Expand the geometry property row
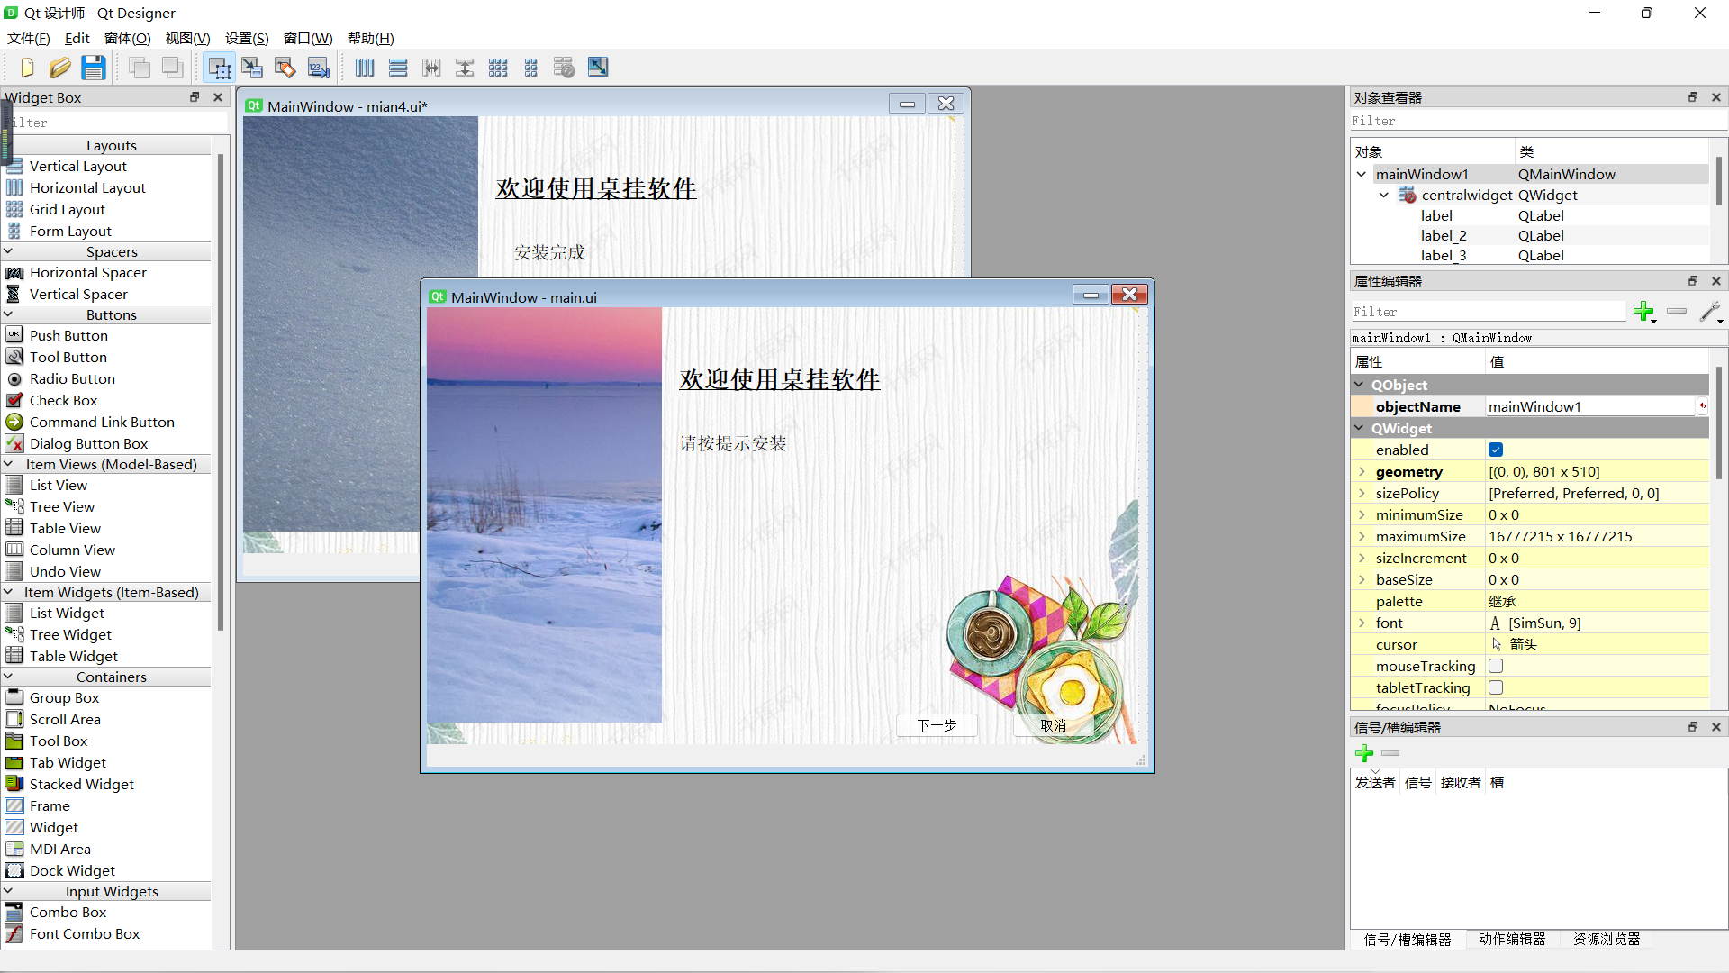The height and width of the screenshot is (973, 1729). pos(1362,472)
